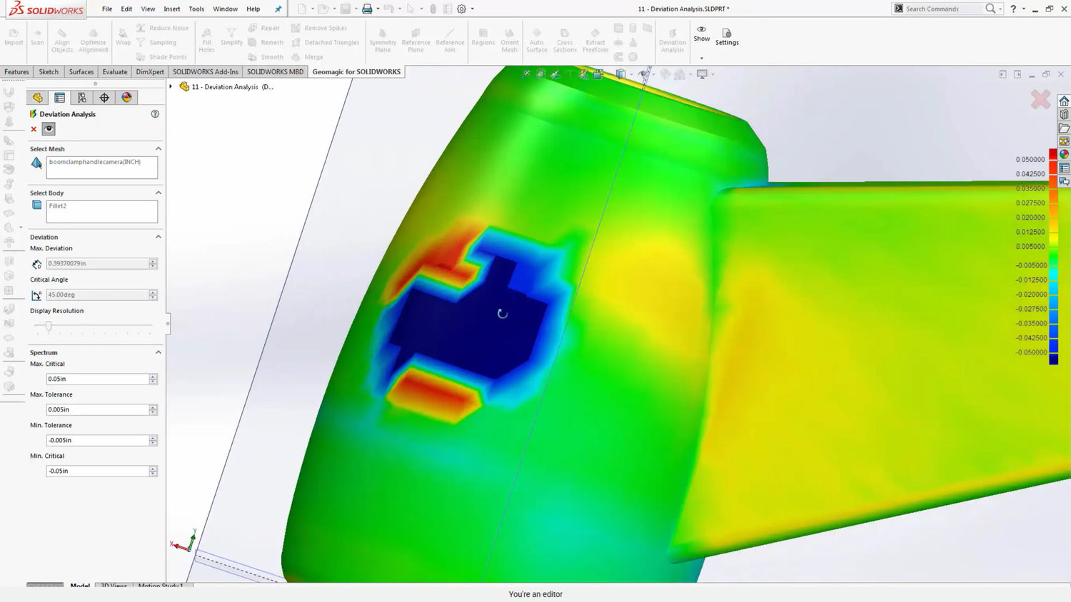Expand the 11 - Deviation Analysis tree node
The height and width of the screenshot is (602, 1071).
pos(171,87)
